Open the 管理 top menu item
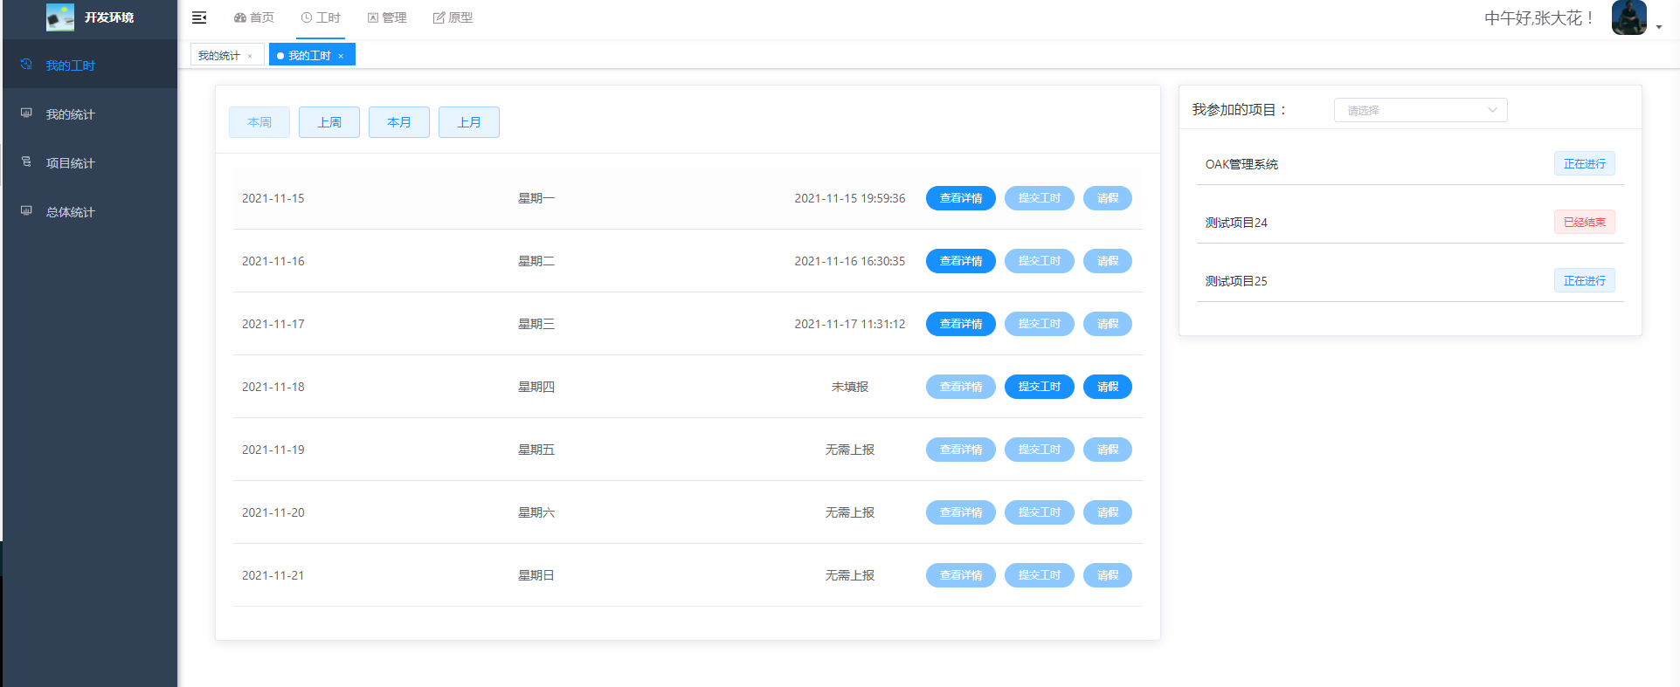 click(387, 17)
